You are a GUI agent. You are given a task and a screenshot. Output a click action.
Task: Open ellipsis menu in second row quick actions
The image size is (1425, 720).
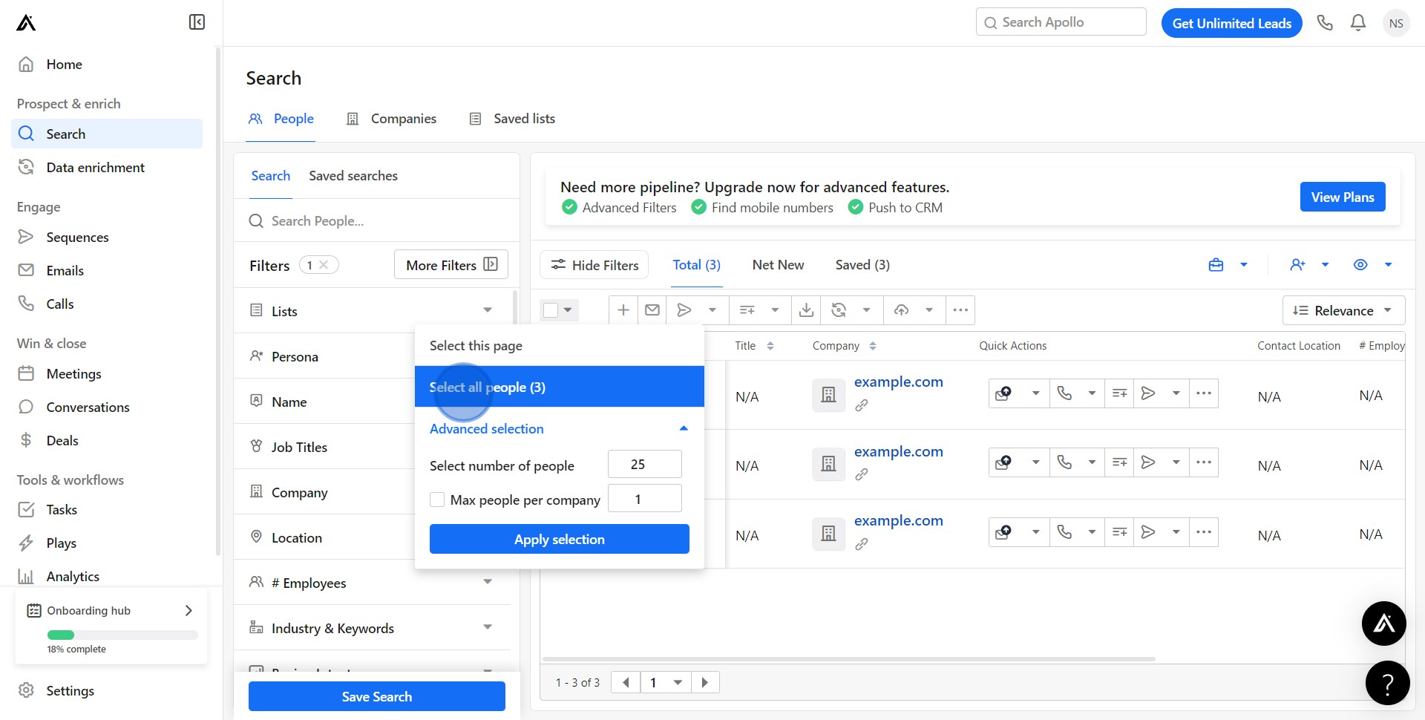point(1204,462)
